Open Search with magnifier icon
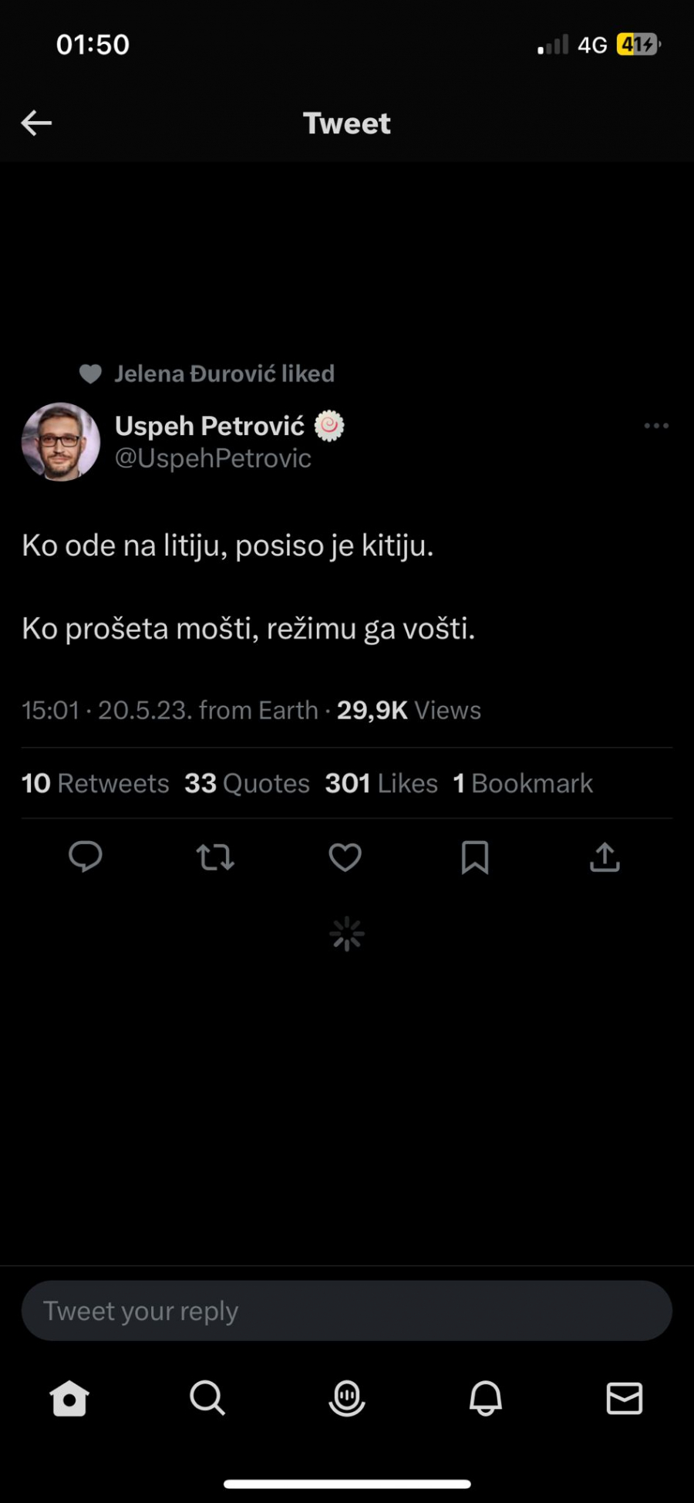The height and width of the screenshot is (1503, 694). (x=207, y=1400)
